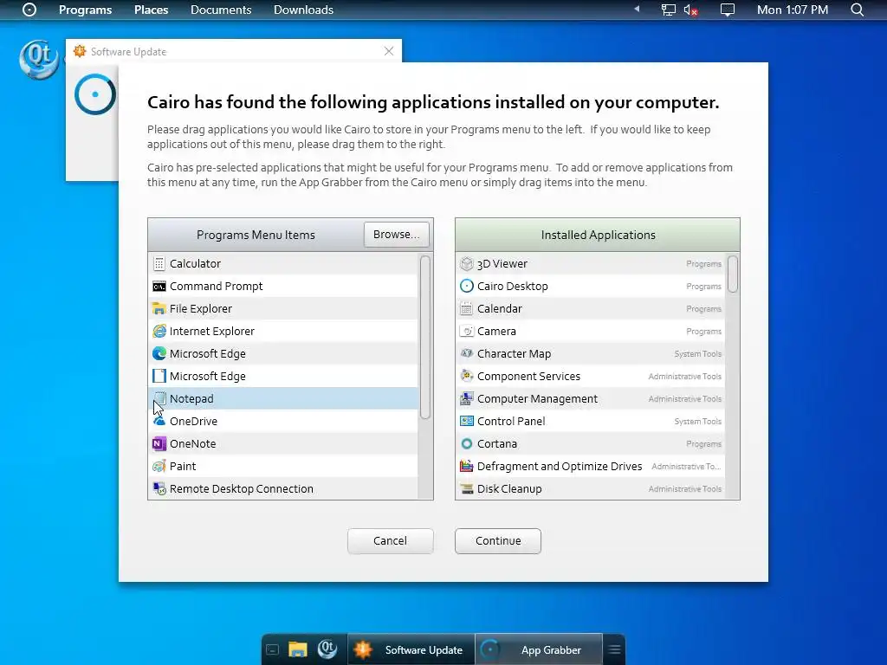The width and height of the screenshot is (887, 665).
Task: Open File Explorer folder in taskbar
Action: [298, 649]
